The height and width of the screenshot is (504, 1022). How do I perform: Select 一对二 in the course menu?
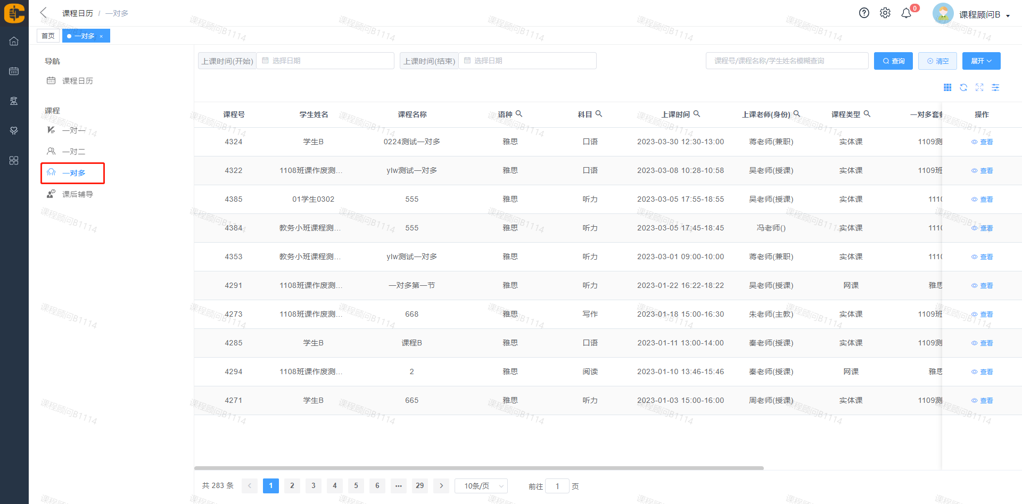tap(73, 152)
